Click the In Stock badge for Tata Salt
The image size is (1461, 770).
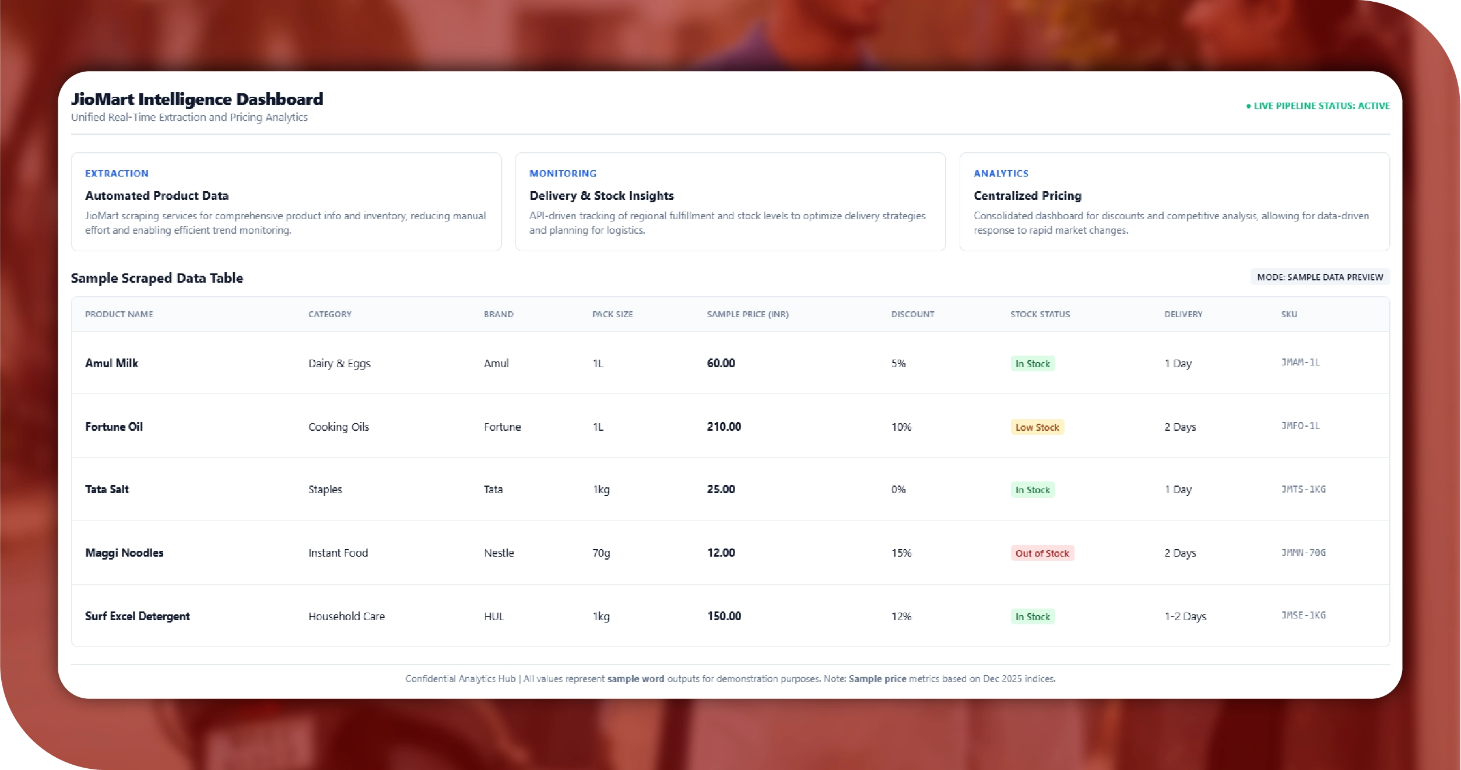pos(1032,490)
